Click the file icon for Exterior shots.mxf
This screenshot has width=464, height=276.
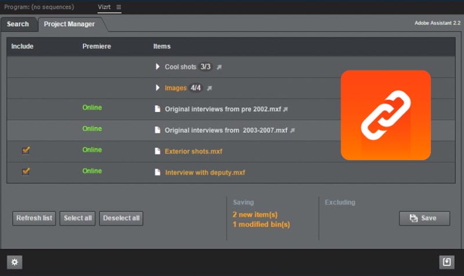(x=157, y=151)
